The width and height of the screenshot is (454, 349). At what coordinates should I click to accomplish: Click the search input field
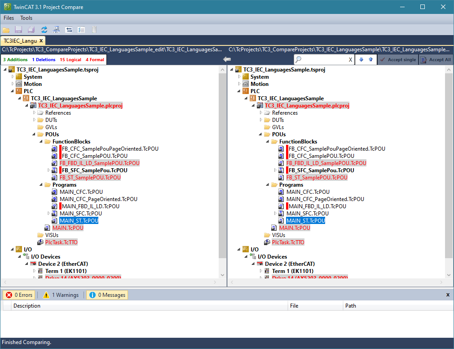[x=324, y=59]
